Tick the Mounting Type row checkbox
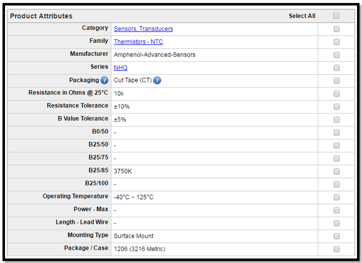 point(337,236)
